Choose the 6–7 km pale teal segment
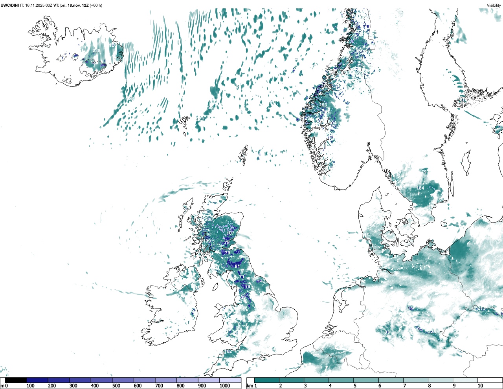 (x=391, y=380)
